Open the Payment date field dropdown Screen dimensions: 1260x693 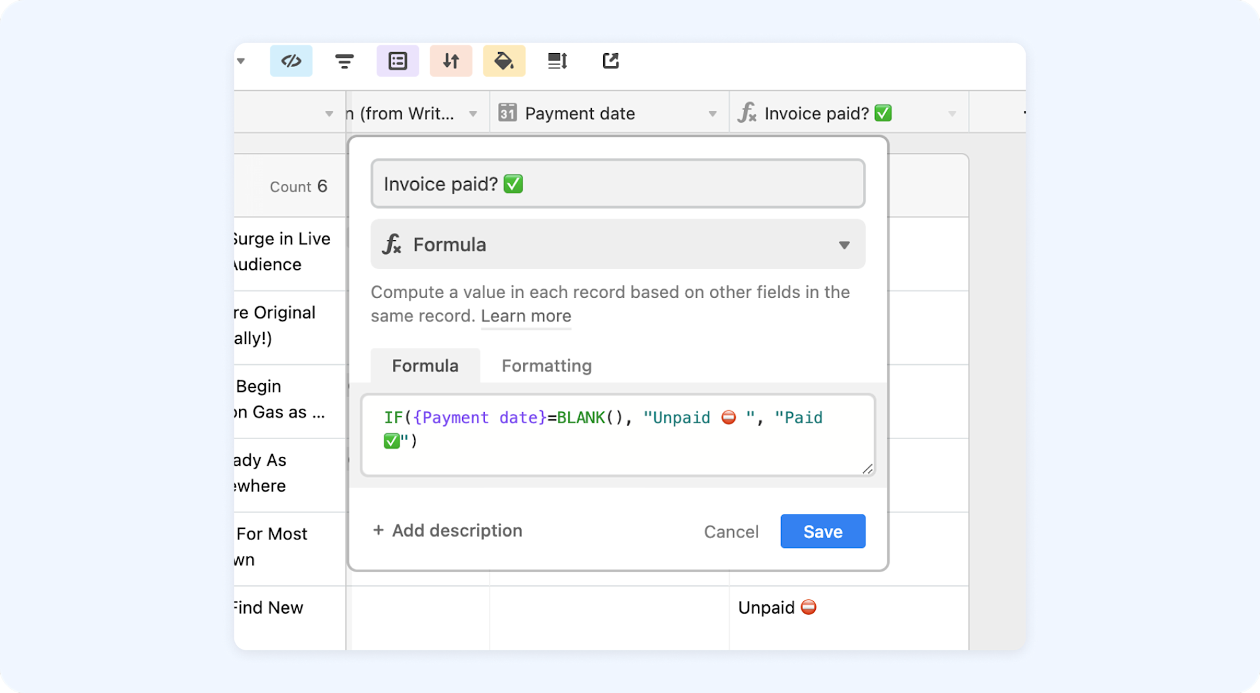(x=713, y=113)
